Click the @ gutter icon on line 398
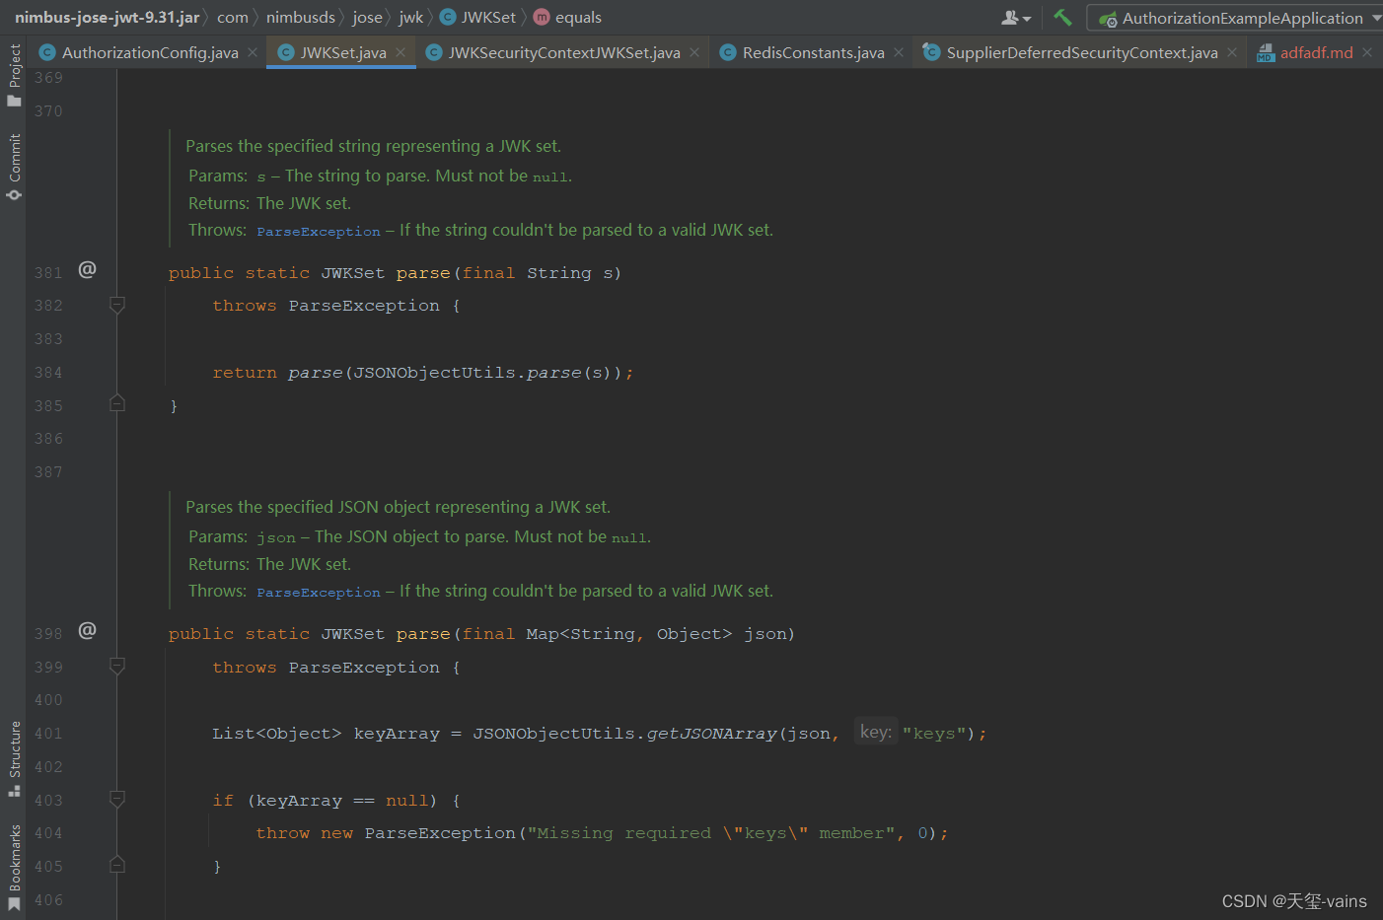The image size is (1383, 920). click(88, 630)
